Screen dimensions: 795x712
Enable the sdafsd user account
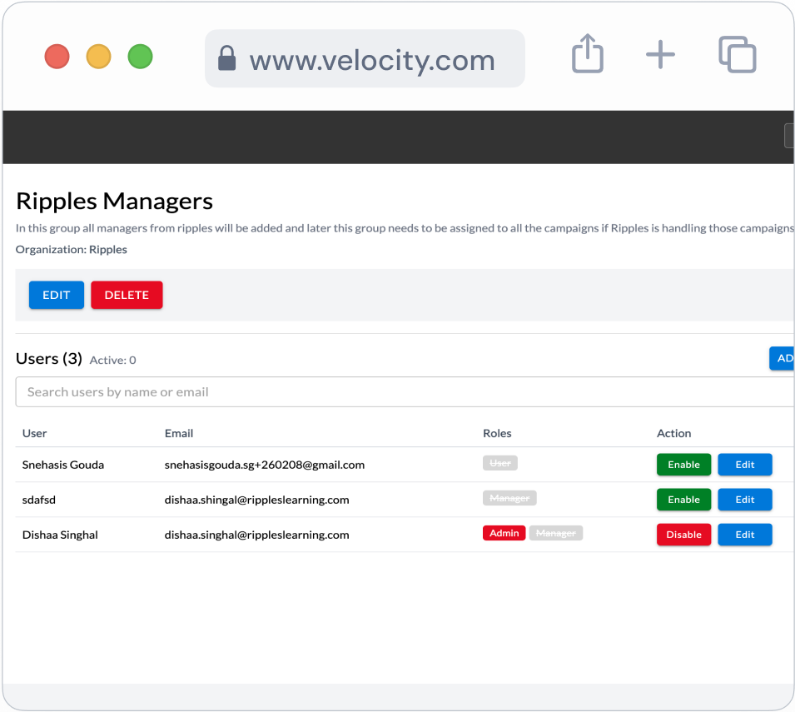[683, 500]
